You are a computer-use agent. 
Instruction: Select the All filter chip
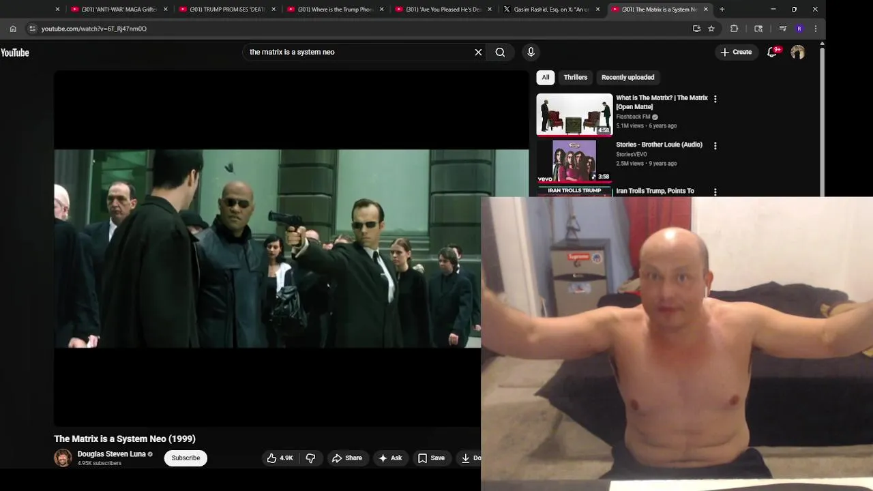point(545,77)
